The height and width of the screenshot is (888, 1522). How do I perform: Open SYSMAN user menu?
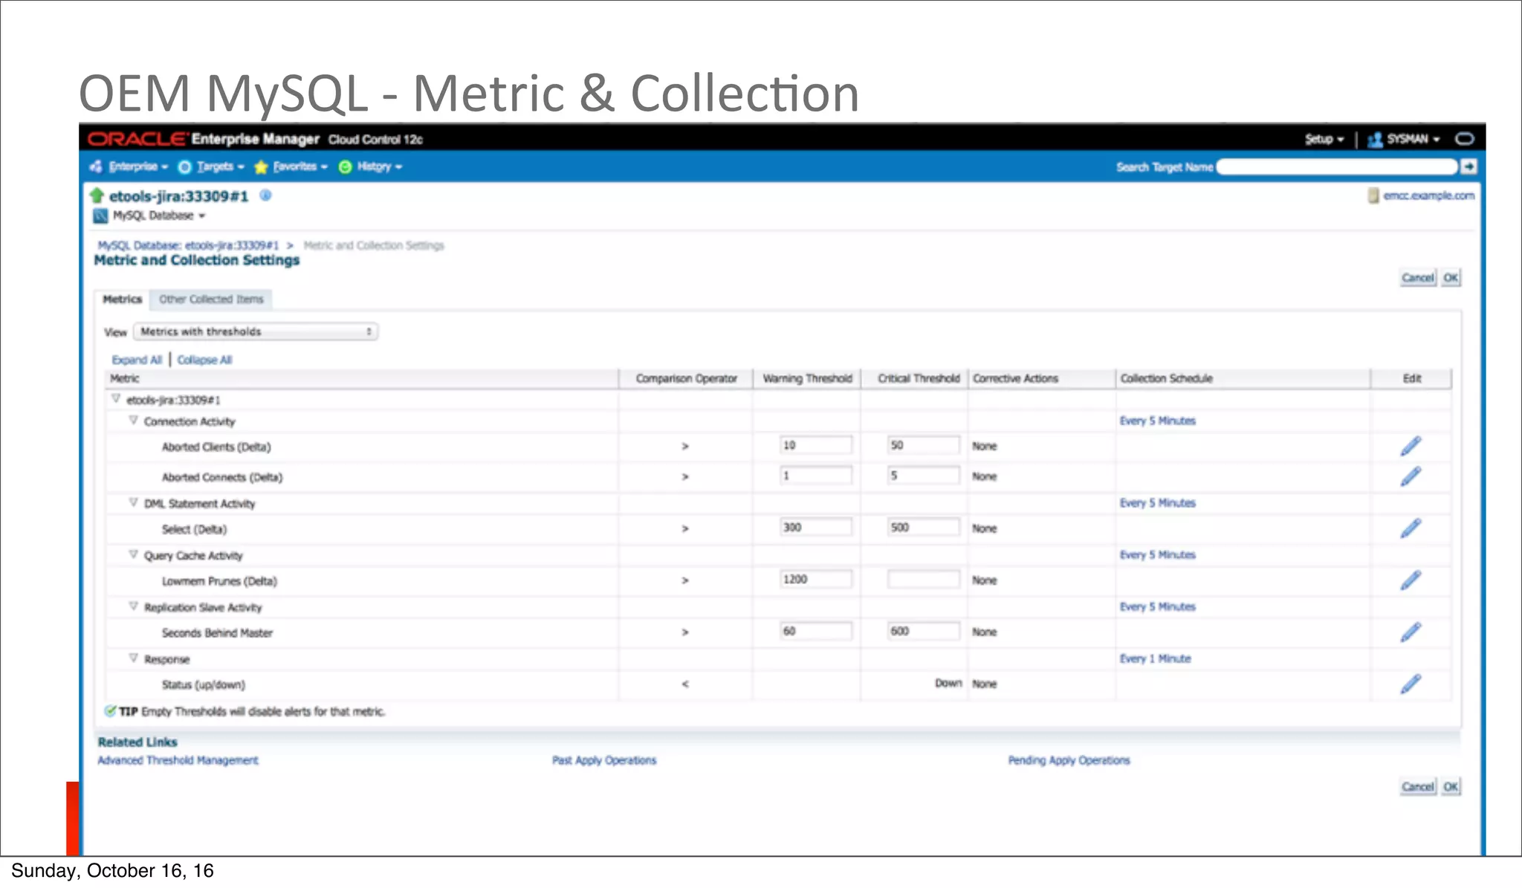[1404, 139]
